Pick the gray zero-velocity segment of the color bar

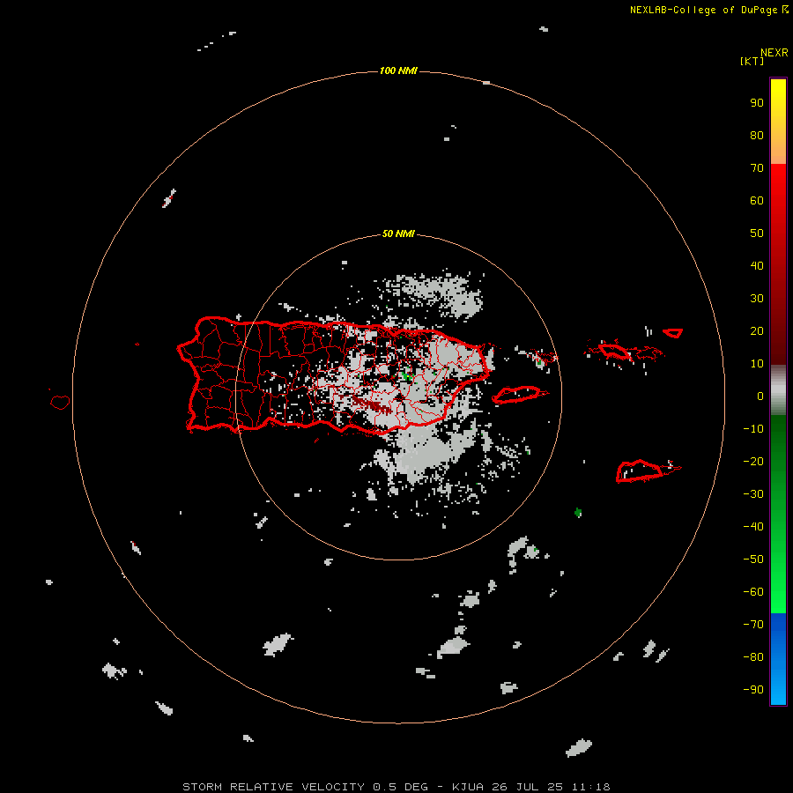pos(778,390)
